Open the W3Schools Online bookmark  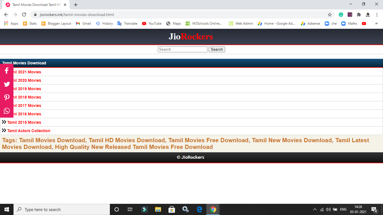tap(204, 24)
